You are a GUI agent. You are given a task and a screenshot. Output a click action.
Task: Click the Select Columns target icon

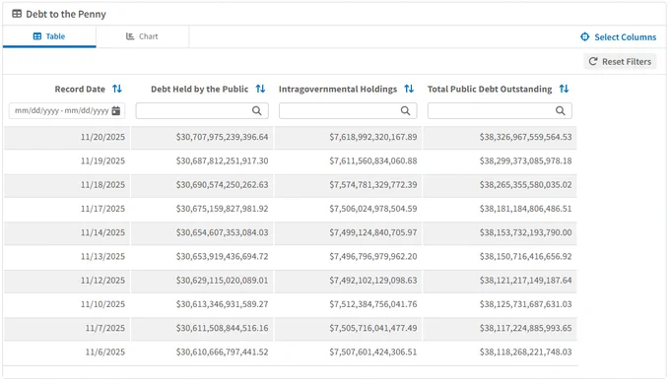click(584, 36)
